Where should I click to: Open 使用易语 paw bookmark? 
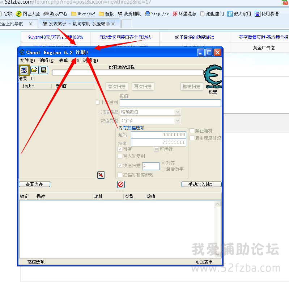pos(267,14)
